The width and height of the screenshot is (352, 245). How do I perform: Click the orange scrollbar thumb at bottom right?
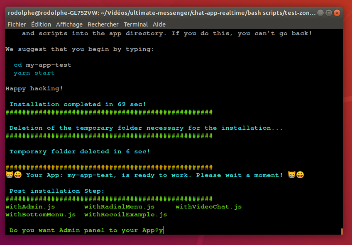pos(341,231)
